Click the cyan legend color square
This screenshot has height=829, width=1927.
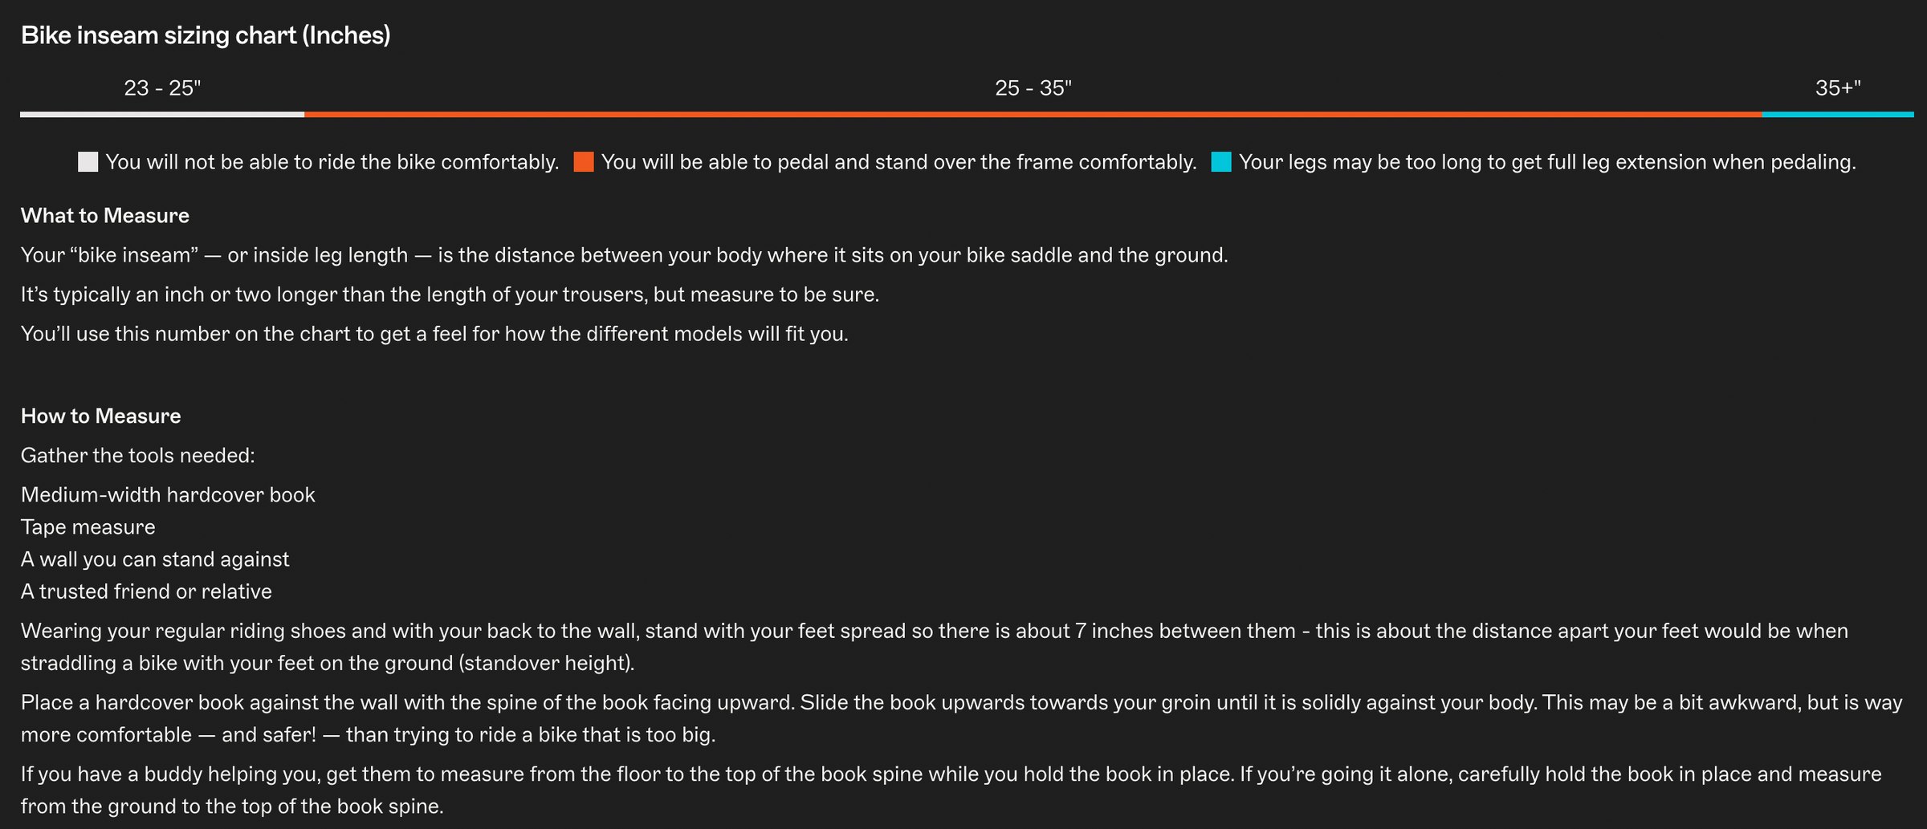[x=1221, y=162]
